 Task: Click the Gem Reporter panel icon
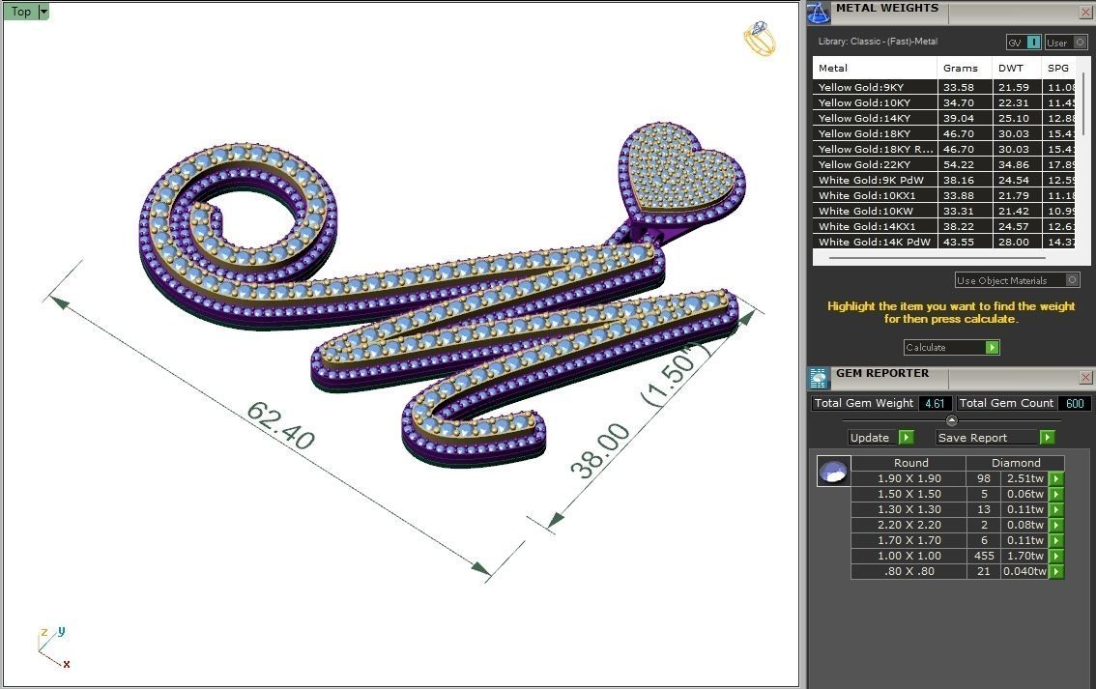coord(819,377)
